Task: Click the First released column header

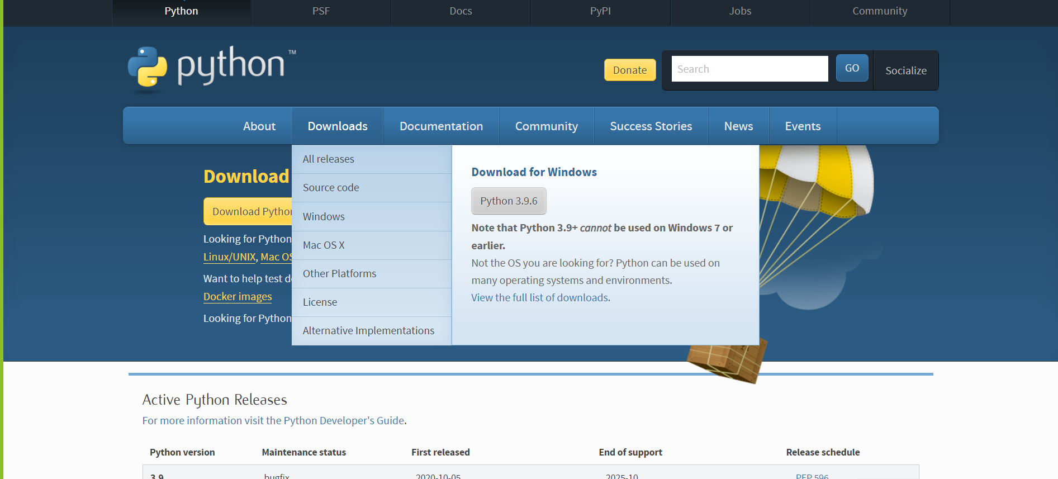Action: [x=440, y=452]
